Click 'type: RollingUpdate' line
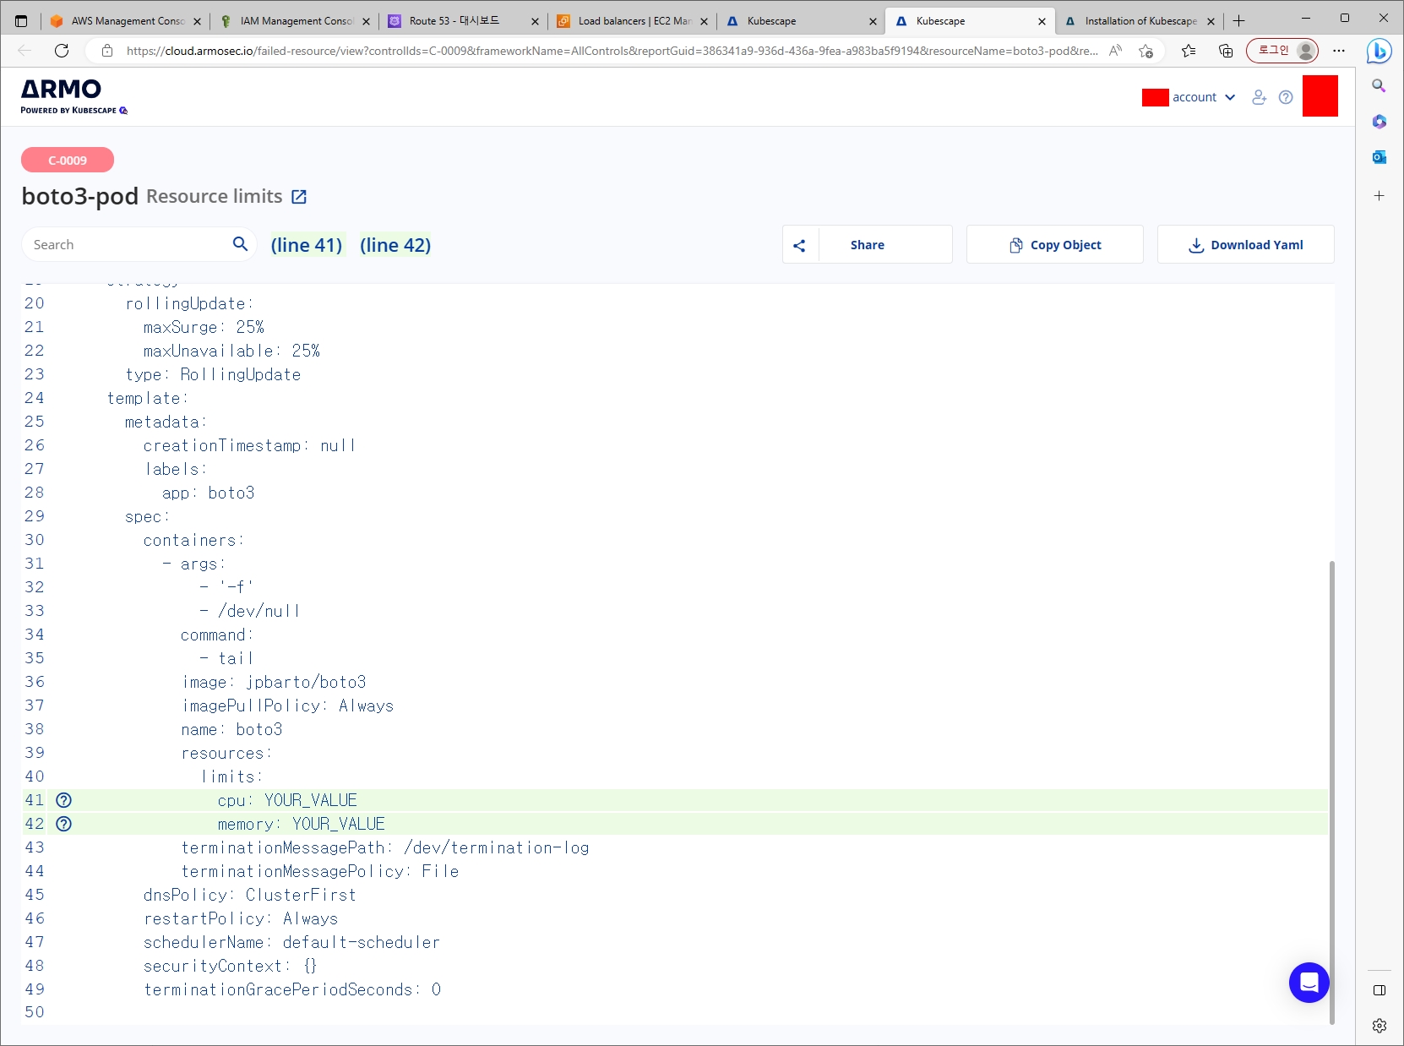 pos(213,374)
